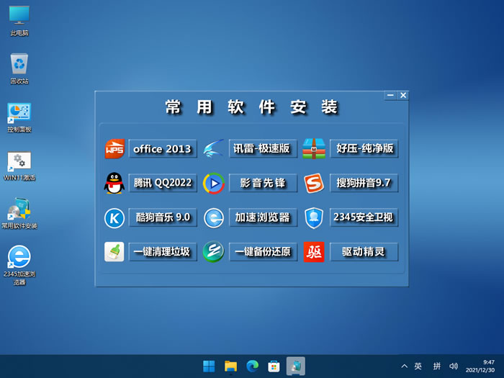
Task: Open the Windows Start menu
Action: click(209, 366)
